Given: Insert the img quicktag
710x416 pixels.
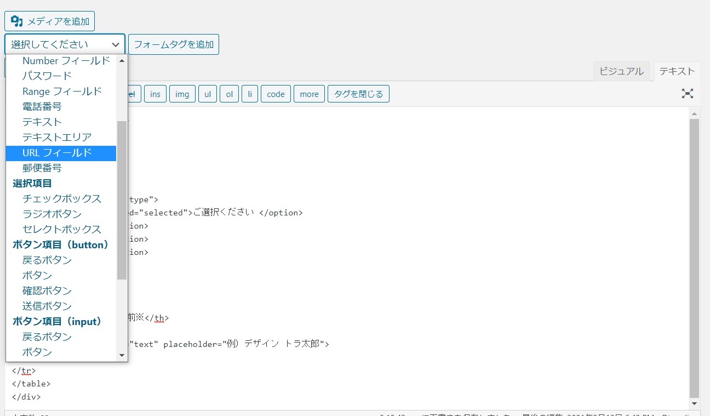Looking at the screenshot, I should coord(182,94).
